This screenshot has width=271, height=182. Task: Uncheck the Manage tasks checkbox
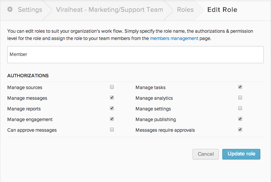[x=240, y=87]
